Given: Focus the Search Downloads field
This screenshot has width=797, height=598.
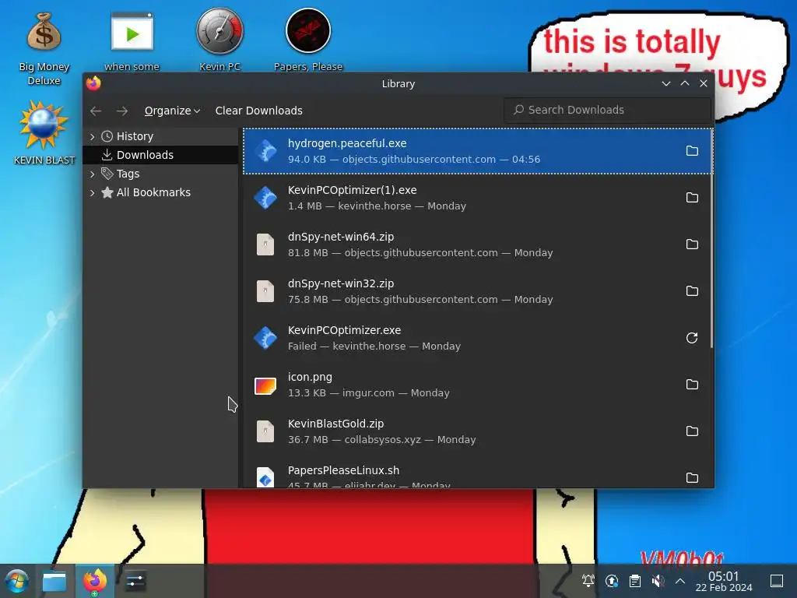Looking at the screenshot, I should tap(607, 111).
